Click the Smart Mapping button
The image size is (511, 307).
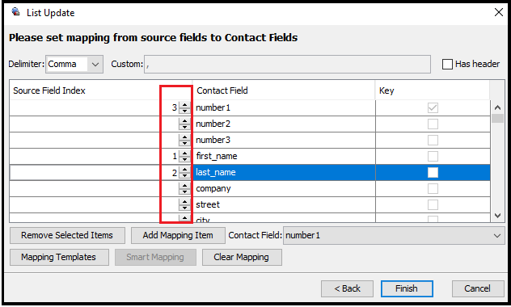[x=155, y=257]
